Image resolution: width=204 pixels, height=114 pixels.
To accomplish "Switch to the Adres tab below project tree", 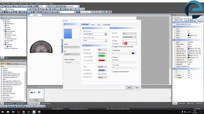I will click(x=7, y=58).
